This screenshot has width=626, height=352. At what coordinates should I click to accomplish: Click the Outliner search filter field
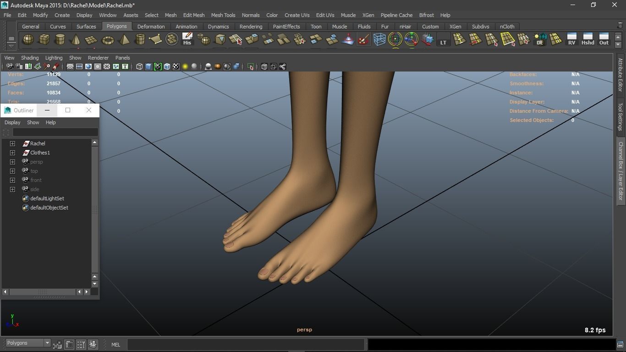pyautogui.click(x=55, y=132)
